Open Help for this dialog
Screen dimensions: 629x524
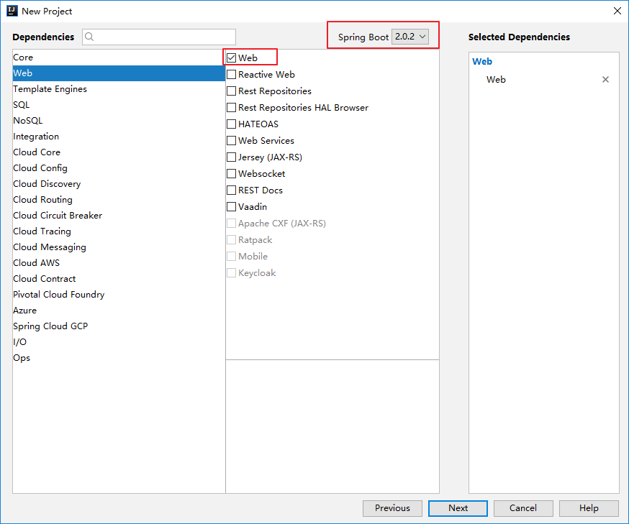click(x=589, y=508)
